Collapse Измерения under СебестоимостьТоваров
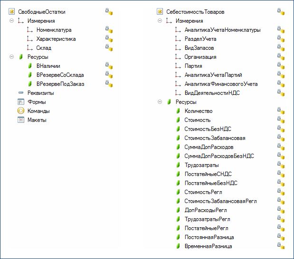294x259 pixels. tap(160, 21)
